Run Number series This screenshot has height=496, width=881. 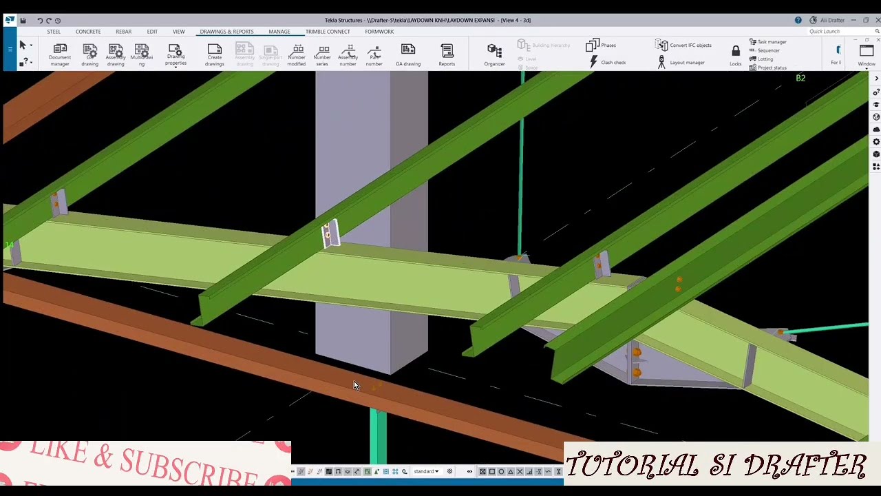coord(322,55)
